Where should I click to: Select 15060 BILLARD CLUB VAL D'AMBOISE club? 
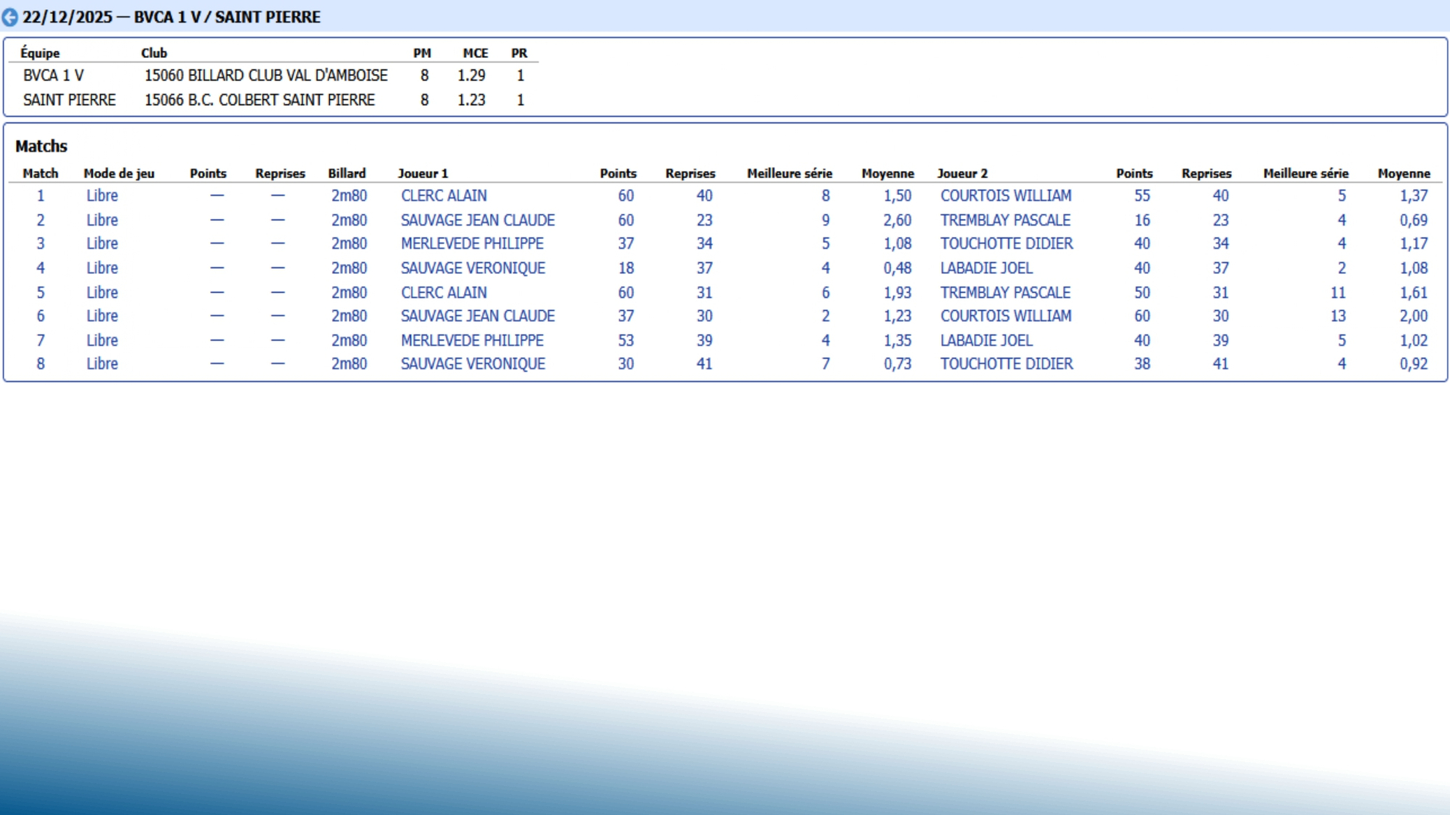coord(266,75)
